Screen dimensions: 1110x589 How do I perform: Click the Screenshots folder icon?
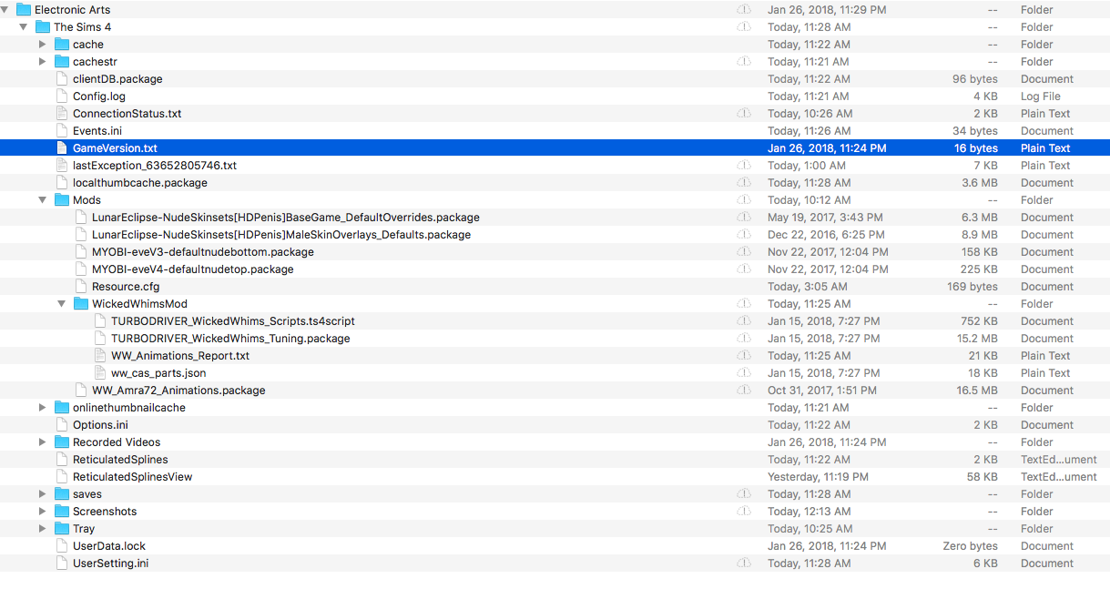coord(62,512)
